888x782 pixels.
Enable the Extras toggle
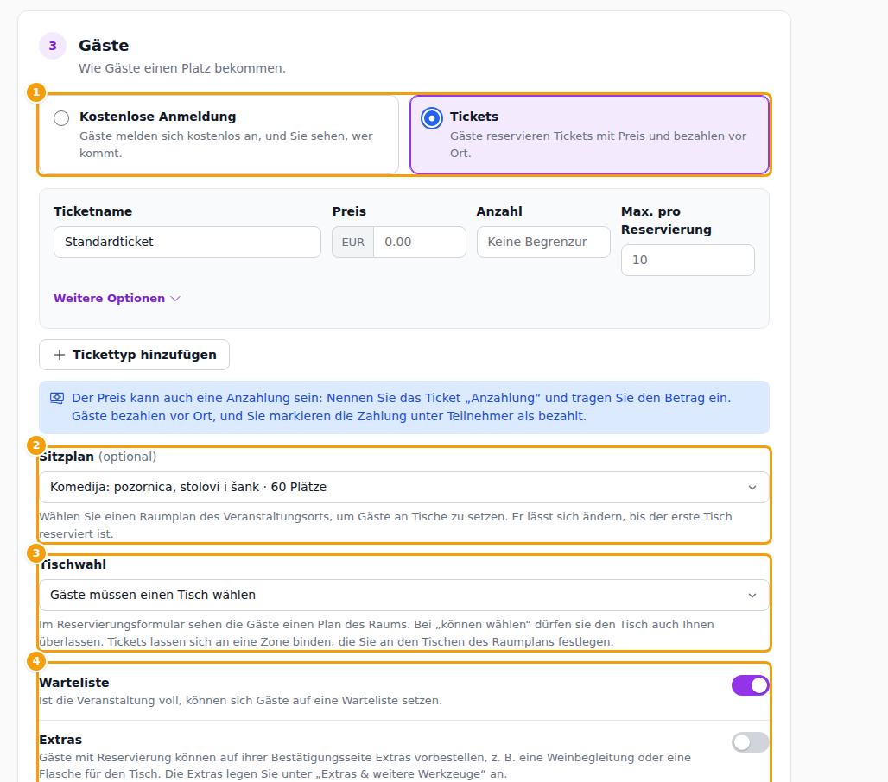click(x=750, y=741)
